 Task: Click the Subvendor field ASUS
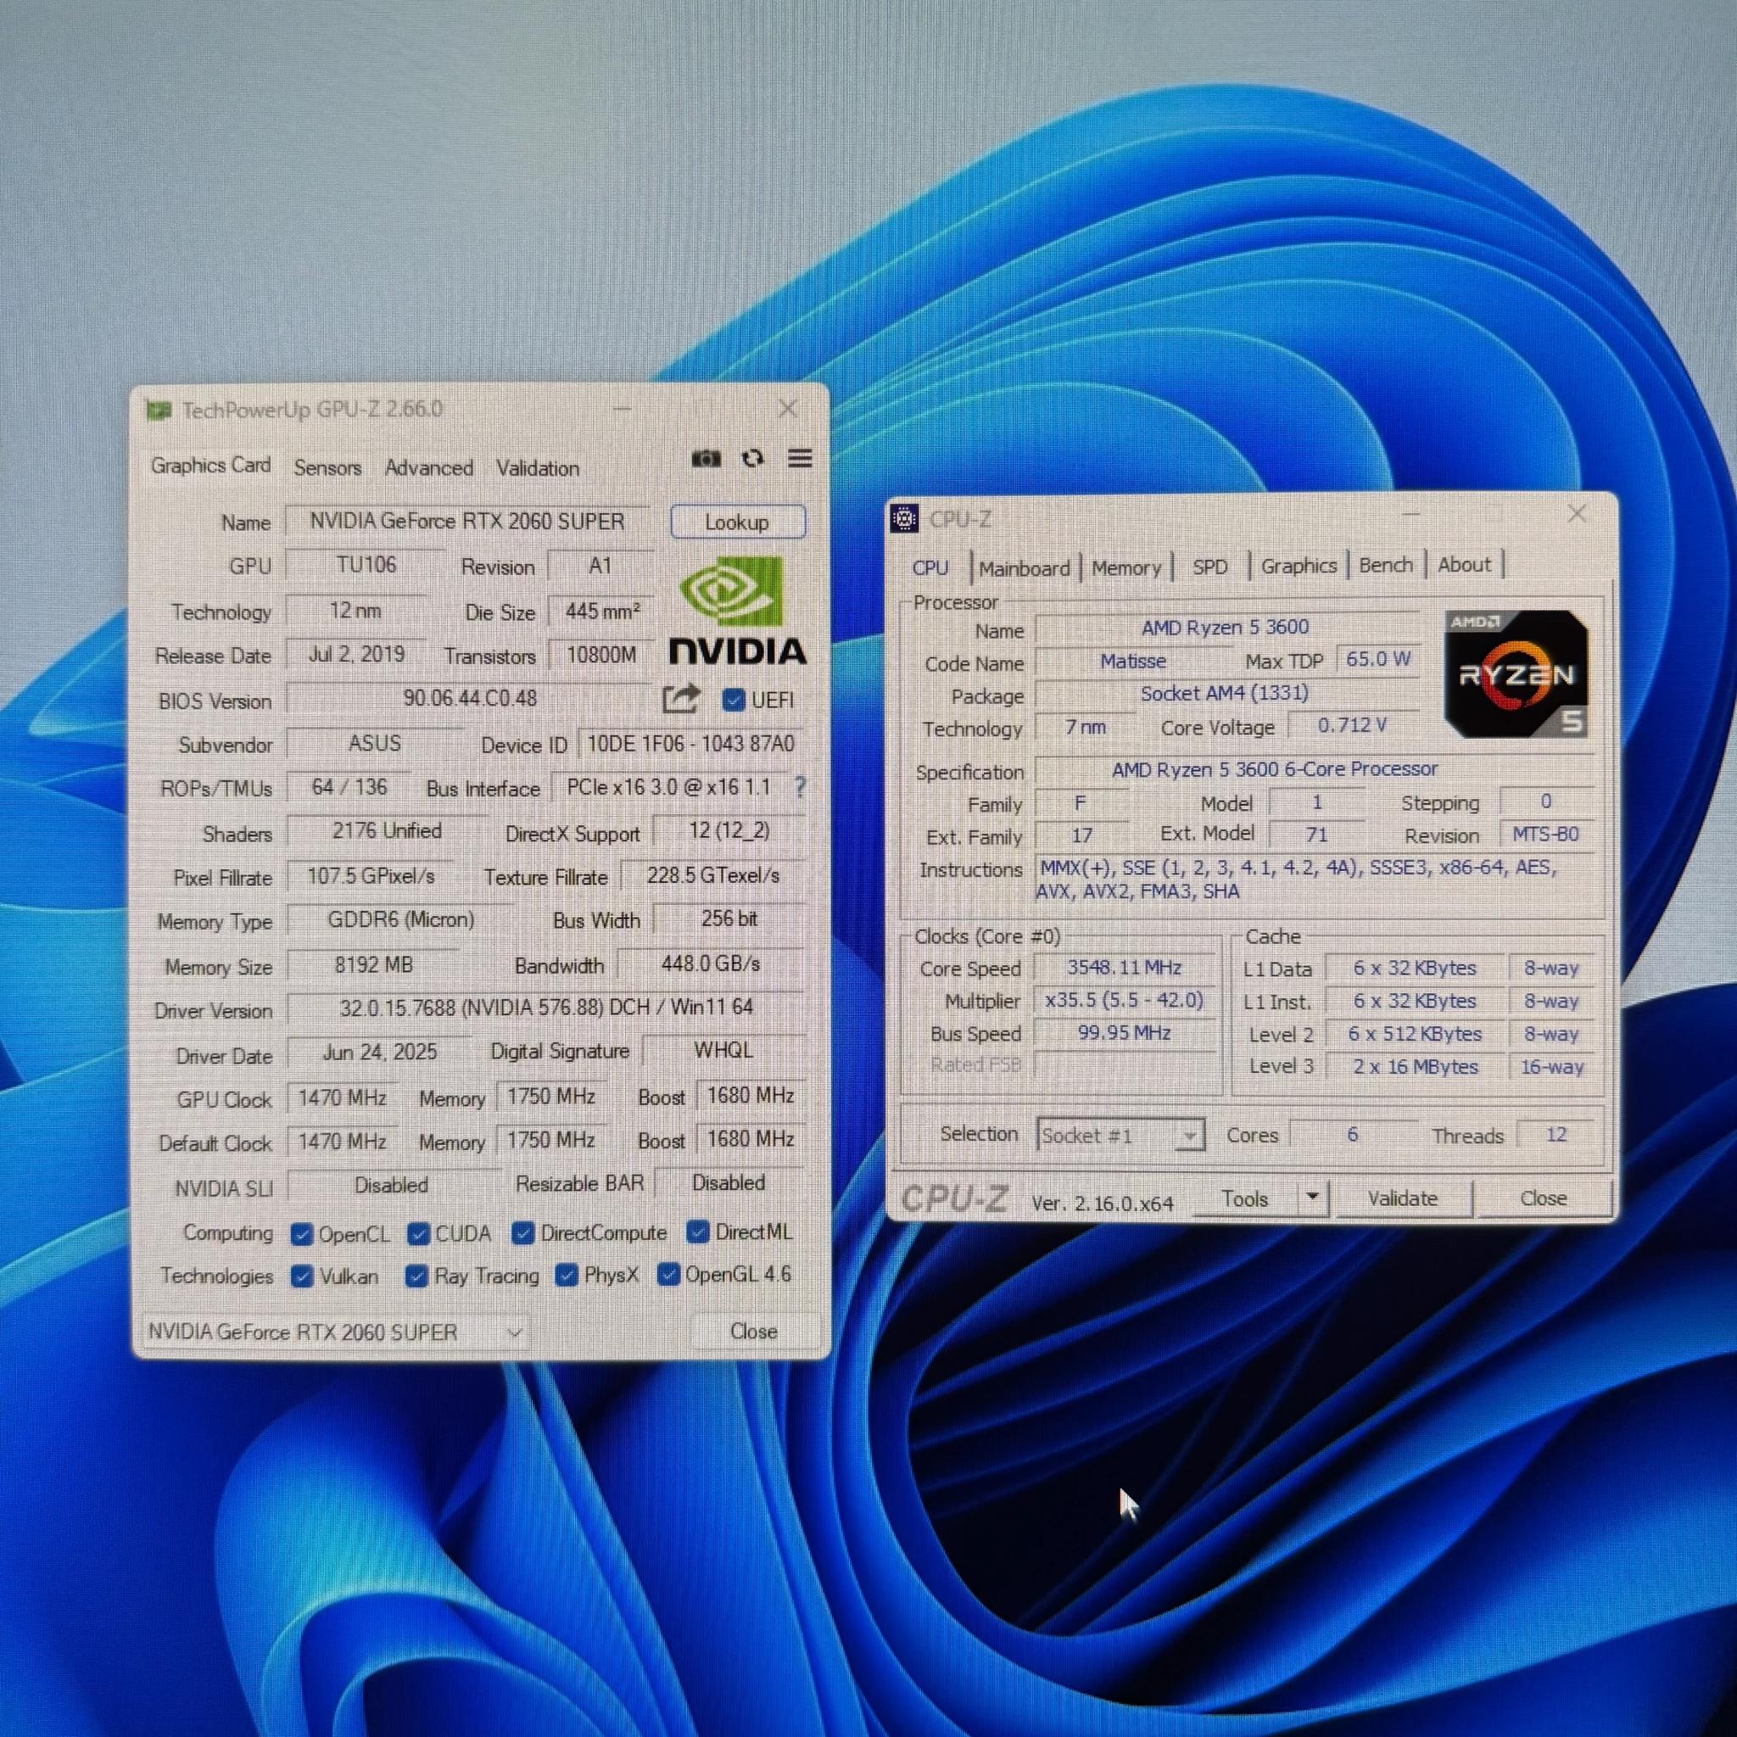375,744
